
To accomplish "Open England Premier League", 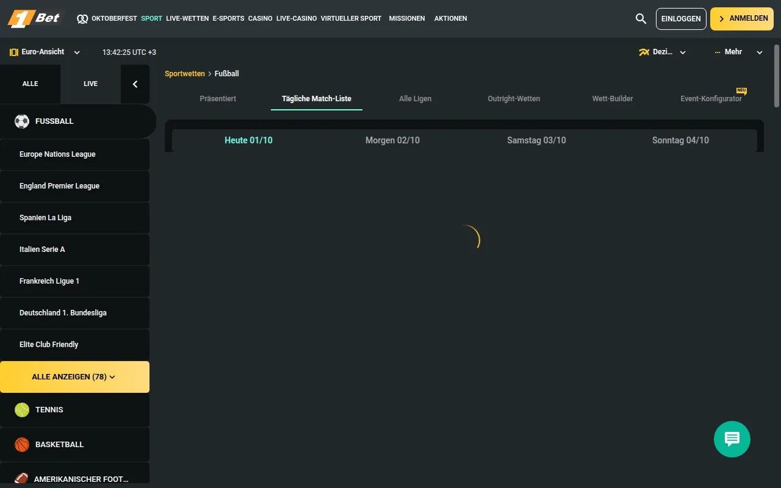I will (74, 187).
